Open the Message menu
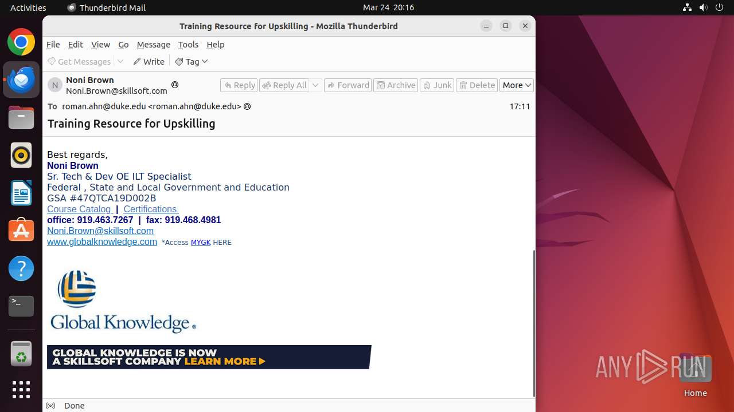The height and width of the screenshot is (412, 734). (x=153, y=45)
